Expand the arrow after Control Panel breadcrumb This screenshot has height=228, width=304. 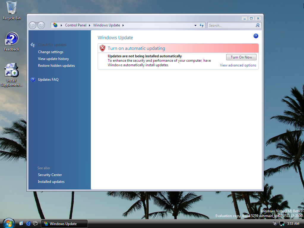[x=90, y=25]
